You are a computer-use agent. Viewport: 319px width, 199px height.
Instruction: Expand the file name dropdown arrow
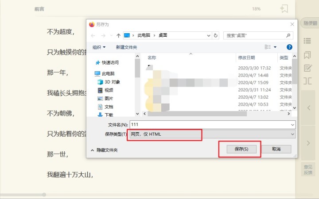click(x=292, y=125)
